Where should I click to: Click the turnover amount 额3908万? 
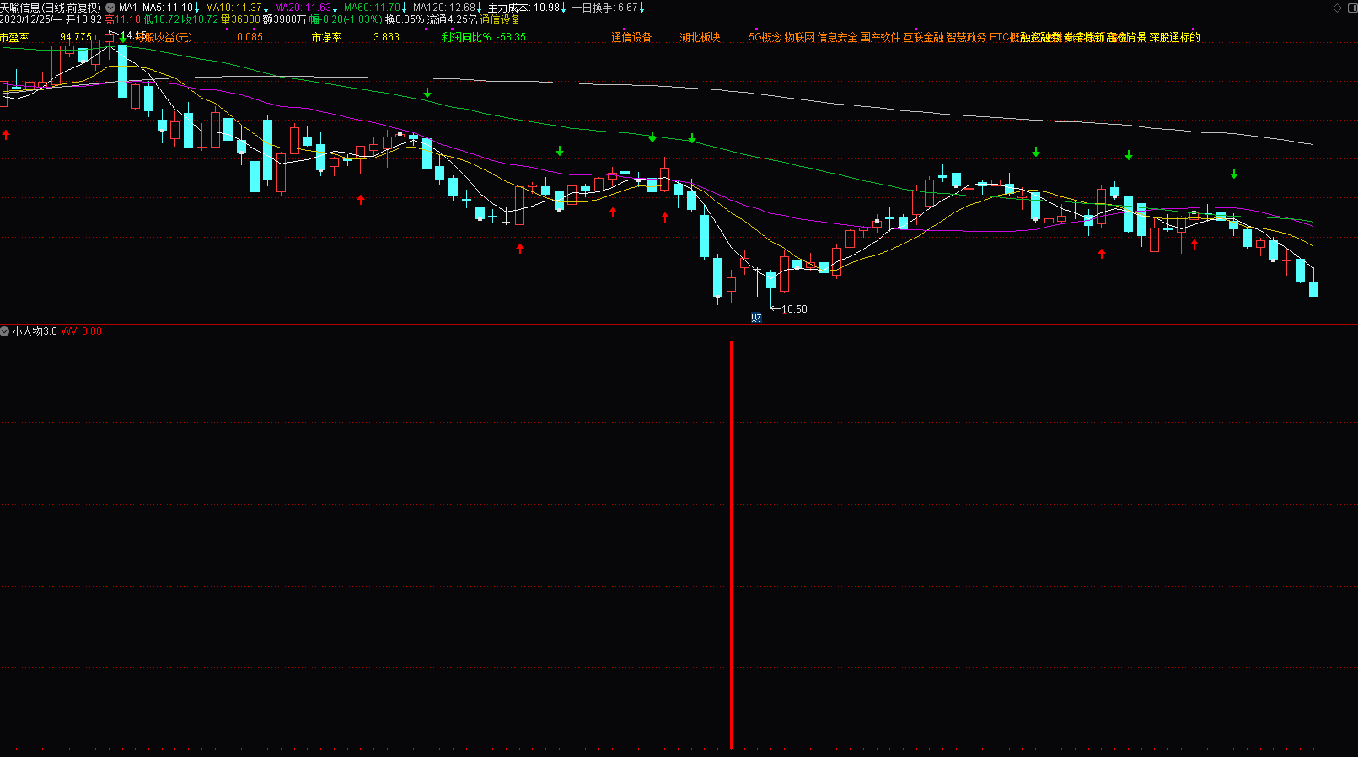point(285,19)
